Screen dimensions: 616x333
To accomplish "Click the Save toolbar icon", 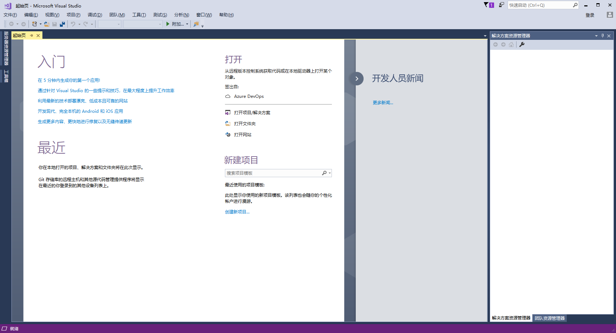I will point(55,24).
